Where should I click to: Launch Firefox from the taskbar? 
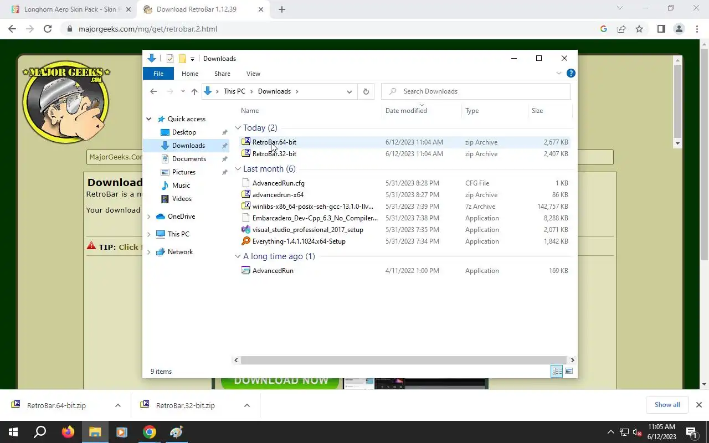pyautogui.click(x=68, y=432)
